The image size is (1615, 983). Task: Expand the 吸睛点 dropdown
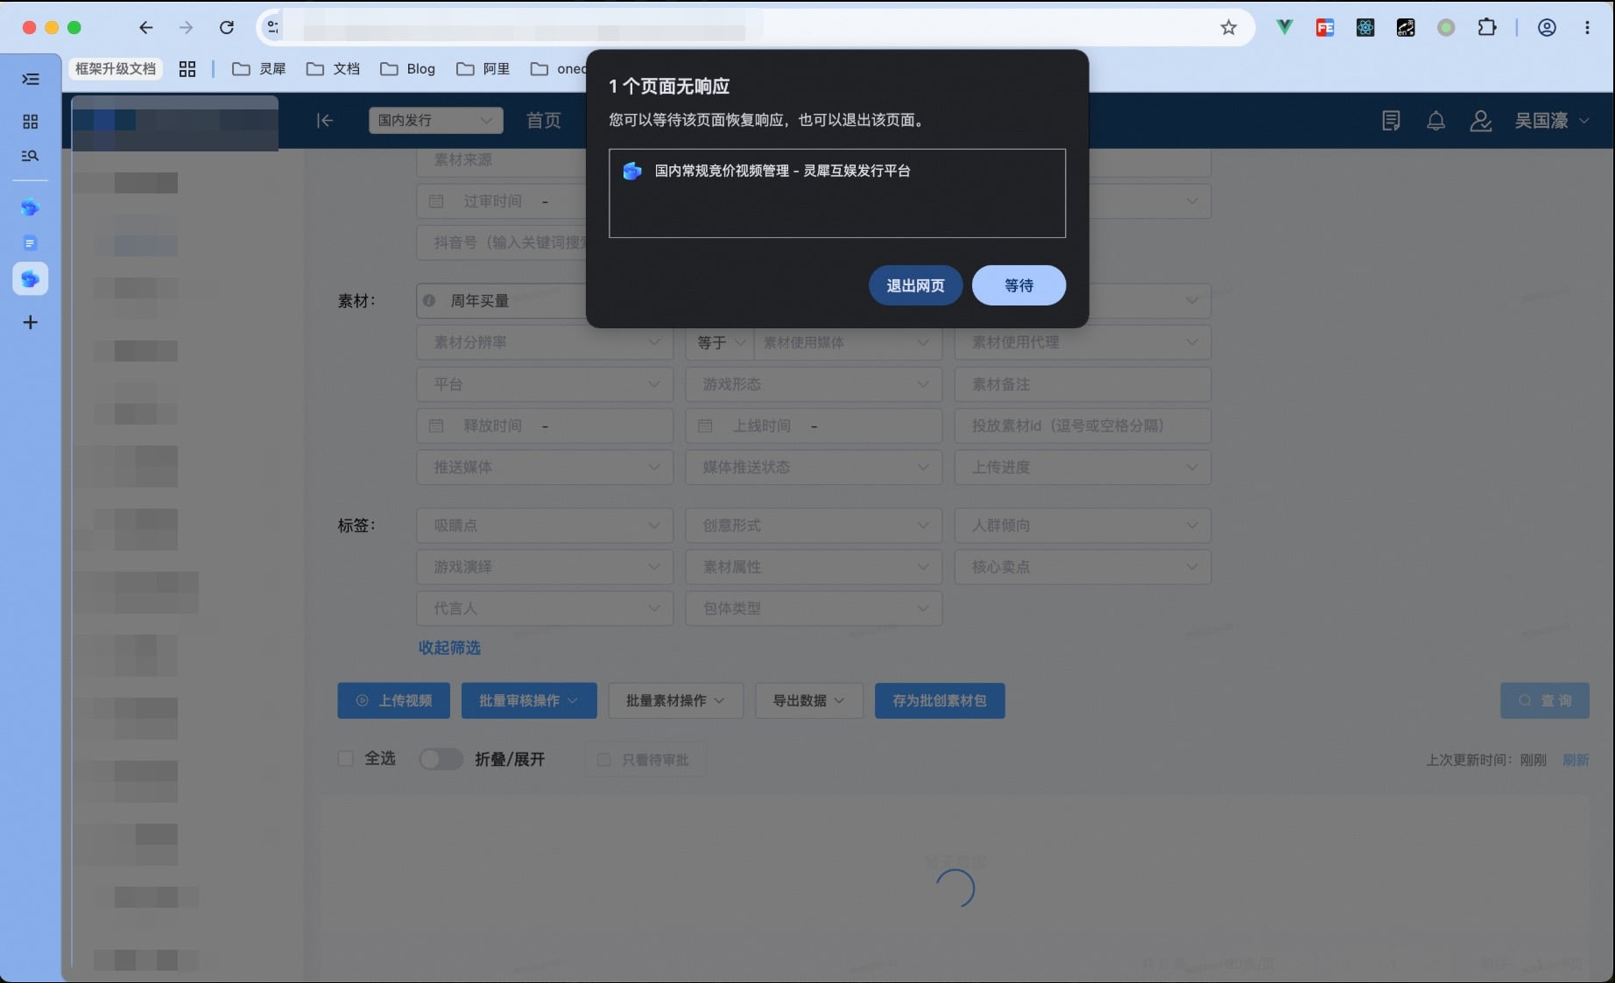[x=545, y=525]
